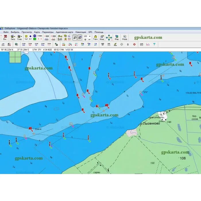Click the ZOOM 50 toolbar button
The height and width of the screenshot is (201, 201).
point(36,44)
